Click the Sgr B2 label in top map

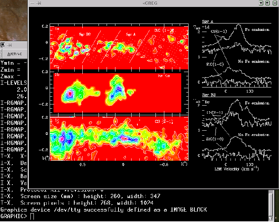85,34
